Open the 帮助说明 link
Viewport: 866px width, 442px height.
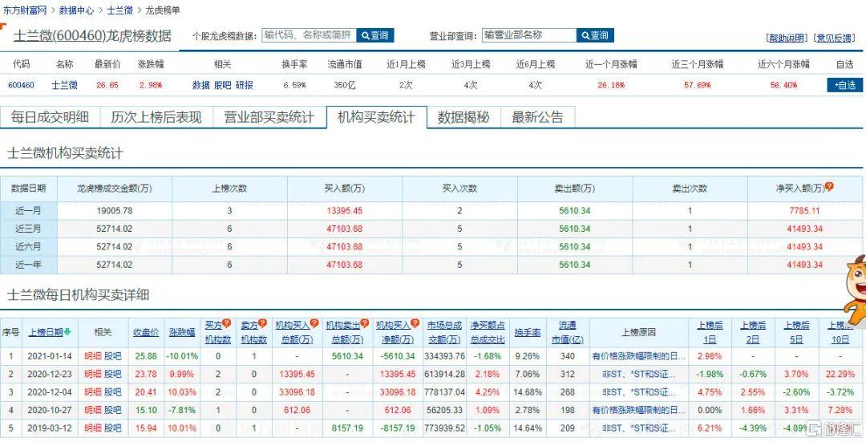(x=787, y=38)
